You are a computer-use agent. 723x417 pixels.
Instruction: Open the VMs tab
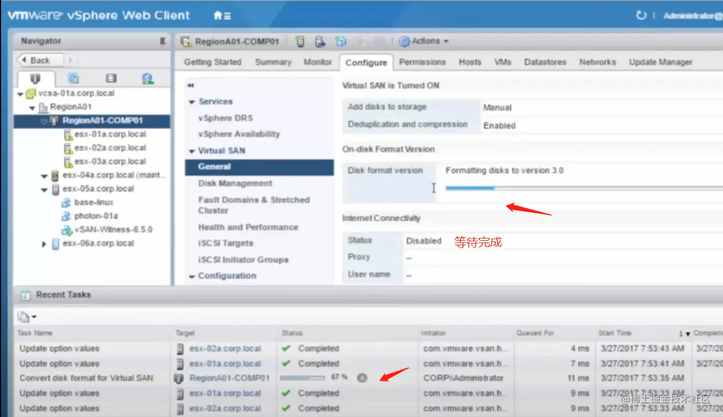tap(503, 62)
